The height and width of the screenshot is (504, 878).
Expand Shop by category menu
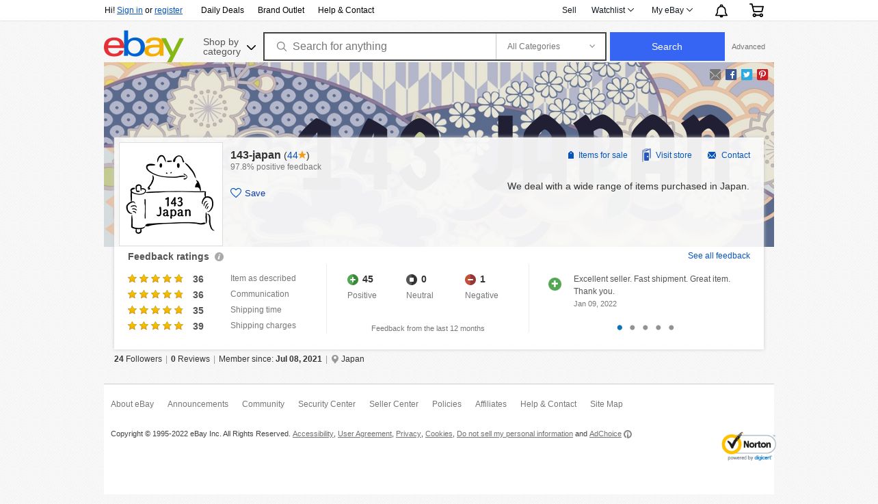pyautogui.click(x=229, y=47)
